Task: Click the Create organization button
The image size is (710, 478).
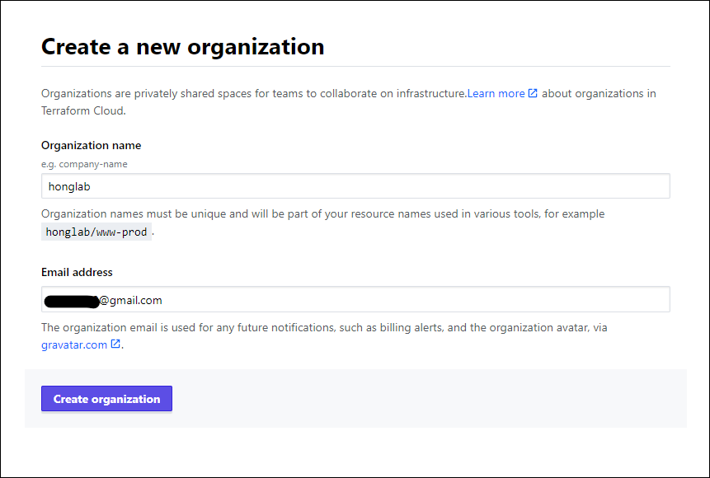Action: click(x=106, y=398)
